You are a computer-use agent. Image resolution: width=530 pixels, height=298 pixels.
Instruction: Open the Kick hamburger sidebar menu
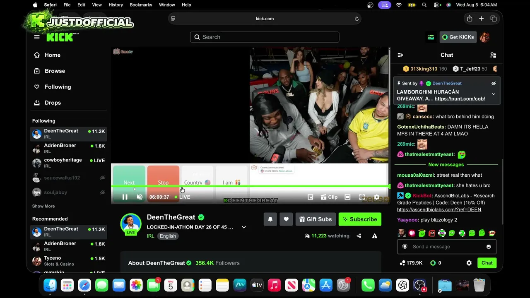[37, 37]
